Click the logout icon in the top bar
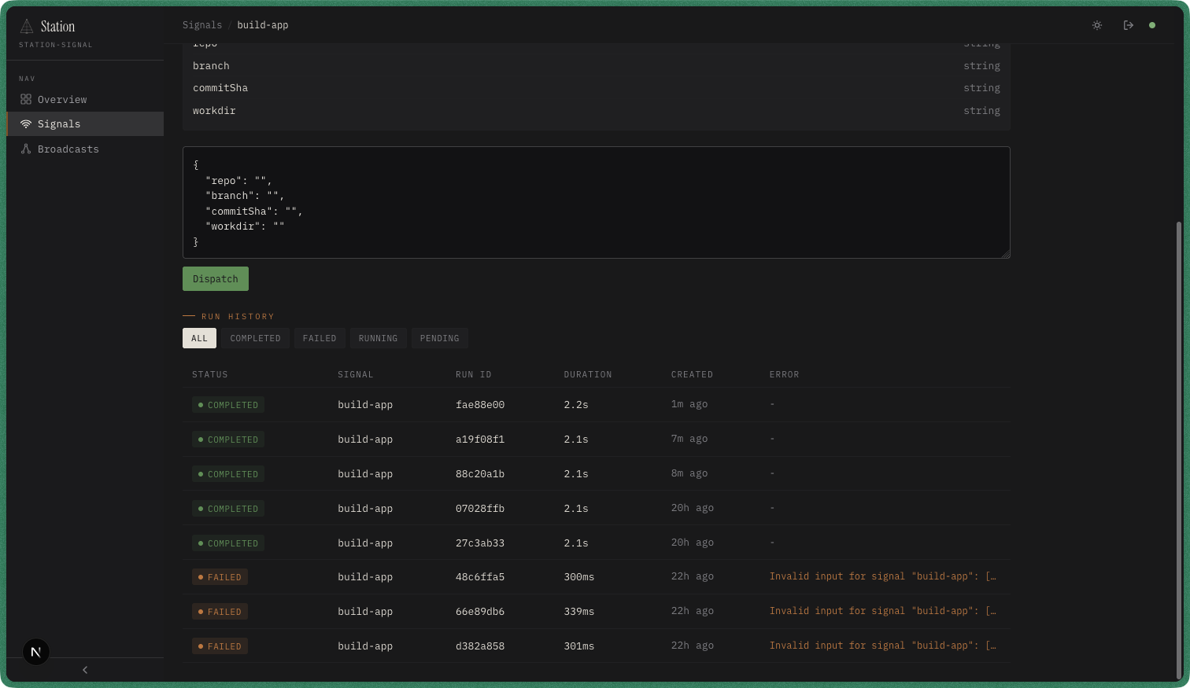This screenshot has height=688, width=1190. tap(1128, 24)
